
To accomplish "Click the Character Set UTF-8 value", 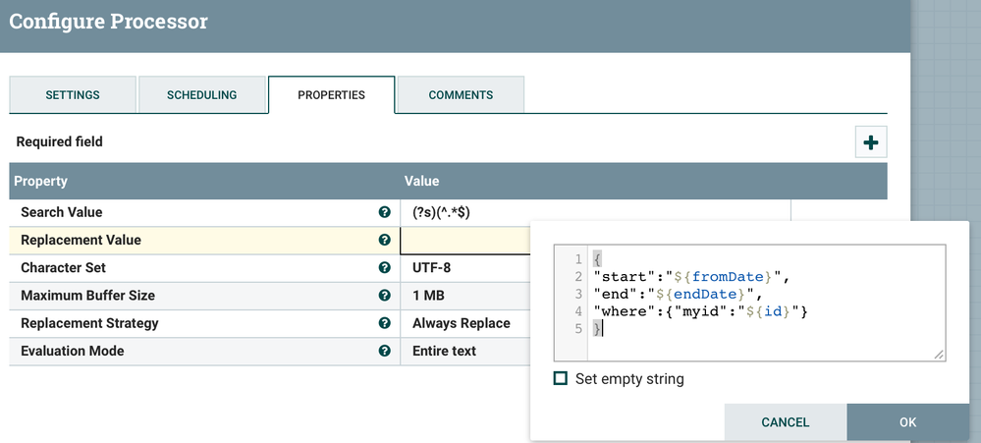I will (432, 267).
